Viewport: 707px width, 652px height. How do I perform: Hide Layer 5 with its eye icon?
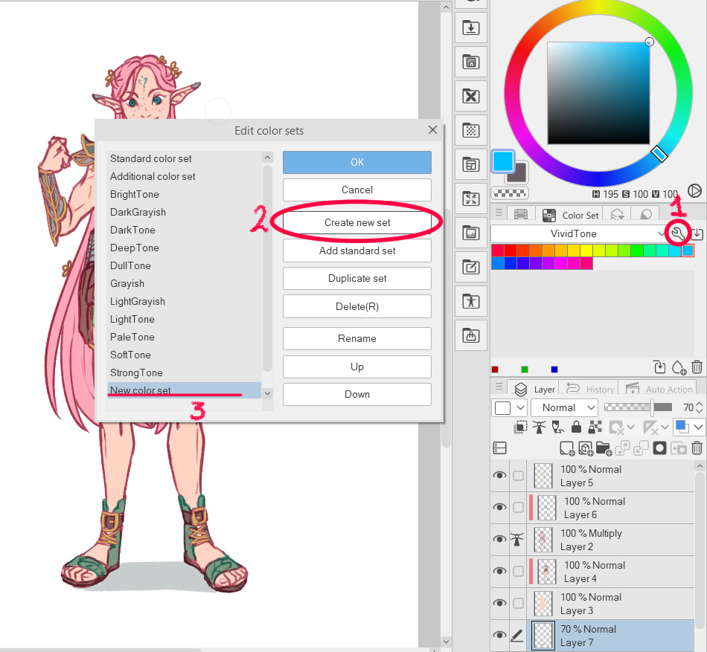pyautogui.click(x=499, y=476)
